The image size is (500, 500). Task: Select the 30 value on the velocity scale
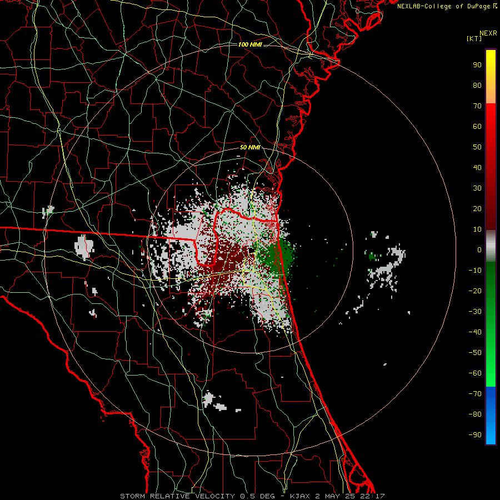(477, 188)
